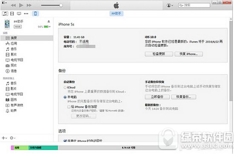Click the rewind previous track button
The height and width of the screenshot is (154, 234).
click(x=13, y=6)
